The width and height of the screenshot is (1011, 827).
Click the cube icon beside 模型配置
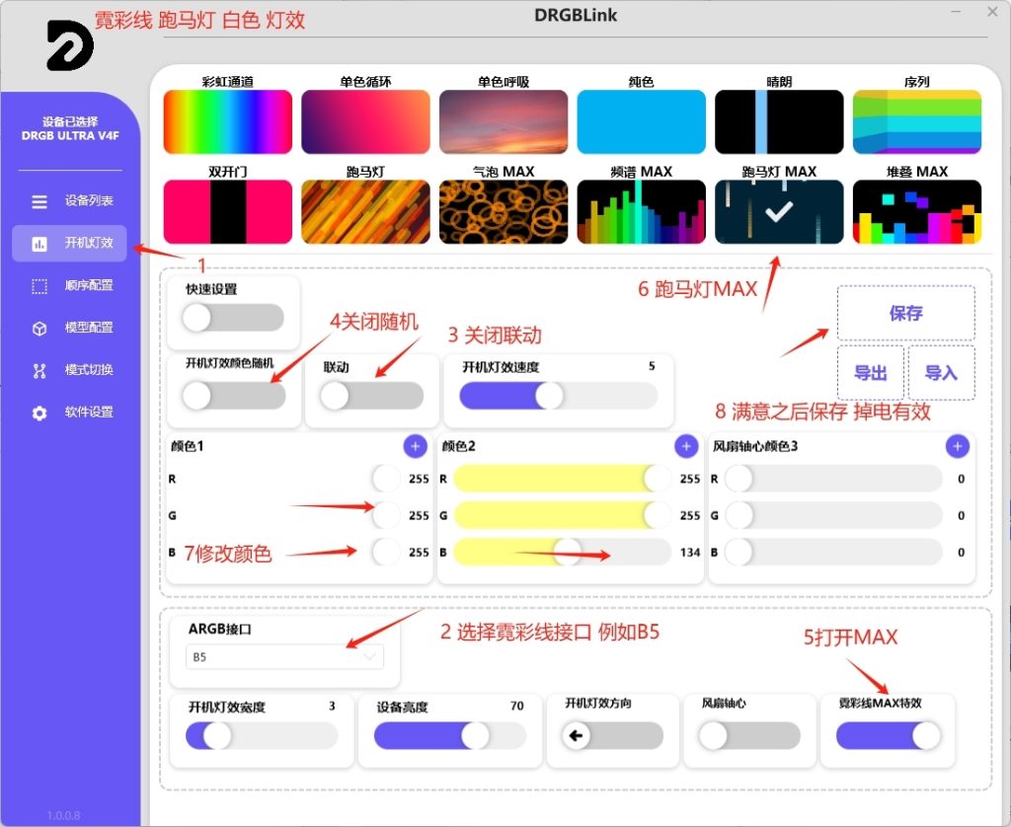39,329
